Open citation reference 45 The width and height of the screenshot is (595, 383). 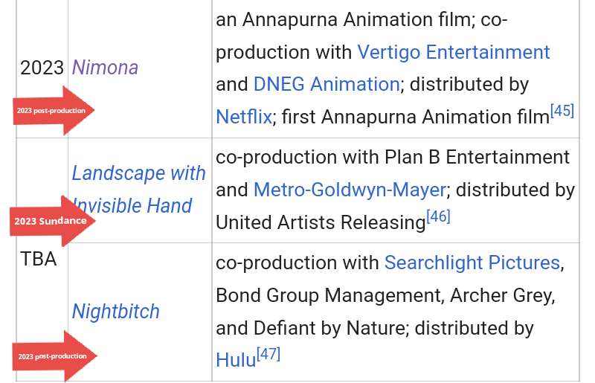(x=562, y=112)
